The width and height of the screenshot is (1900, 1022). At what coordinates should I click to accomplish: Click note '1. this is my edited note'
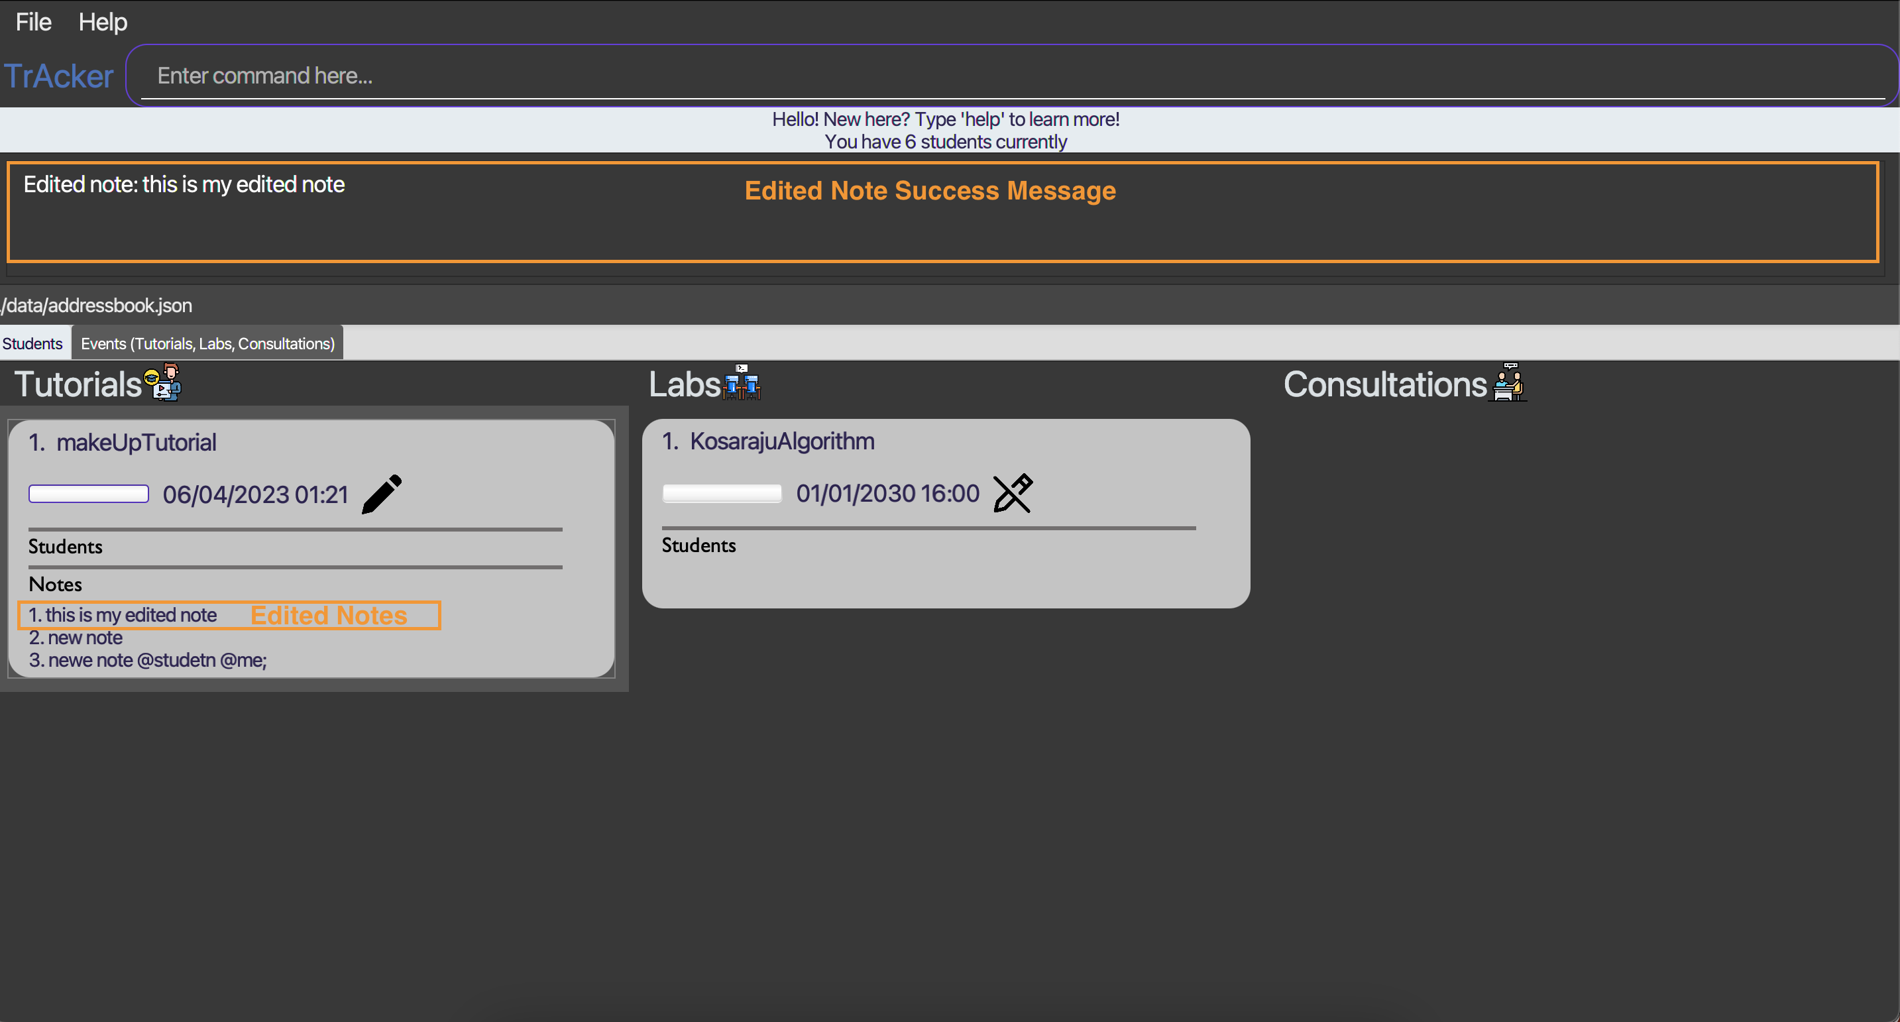123,614
